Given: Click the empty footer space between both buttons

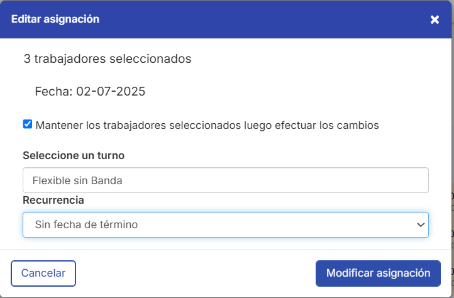Looking at the screenshot, I should click(195, 273).
